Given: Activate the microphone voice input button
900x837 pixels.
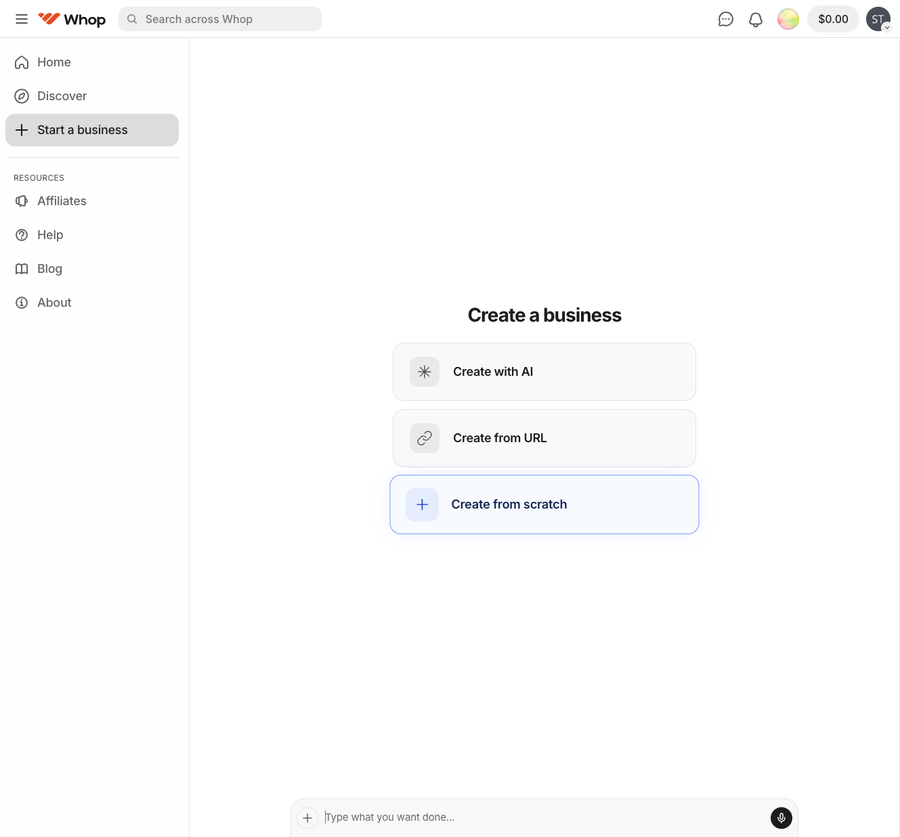Looking at the screenshot, I should [x=781, y=818].
